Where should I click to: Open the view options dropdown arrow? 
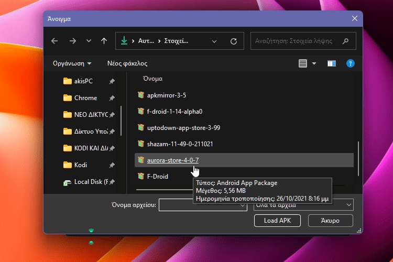pyautogui.click(x=314, y=64)
